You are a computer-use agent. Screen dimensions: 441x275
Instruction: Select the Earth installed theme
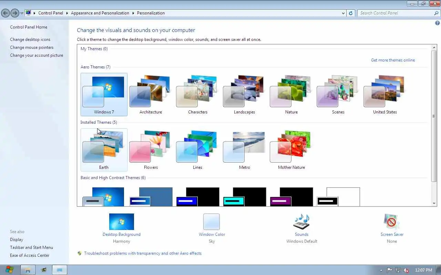[x=104, y=150]
